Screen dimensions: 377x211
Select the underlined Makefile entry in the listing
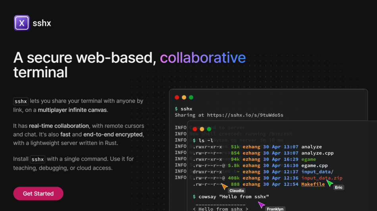pos(313,184)
